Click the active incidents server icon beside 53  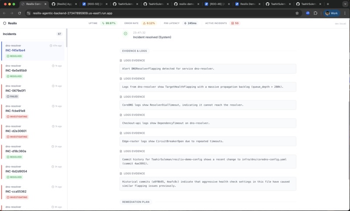click(x=233, y=23)
